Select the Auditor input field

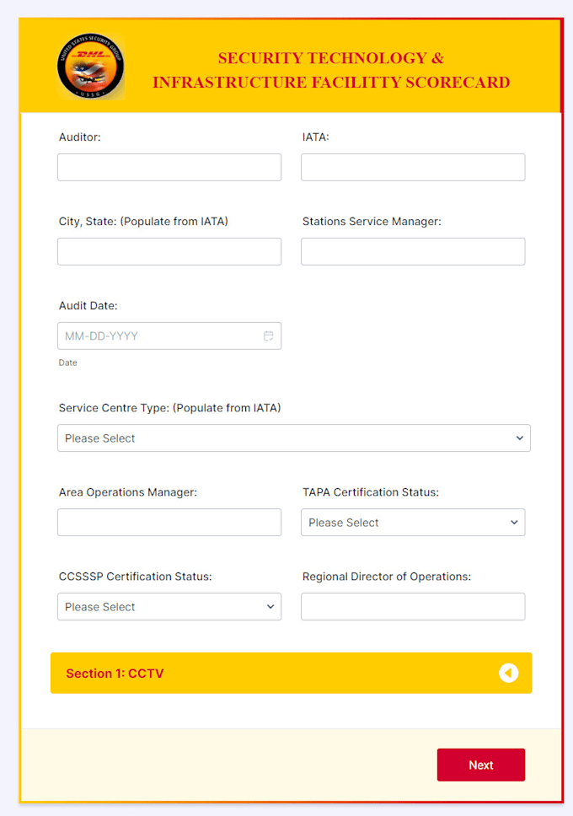(169, 167)
